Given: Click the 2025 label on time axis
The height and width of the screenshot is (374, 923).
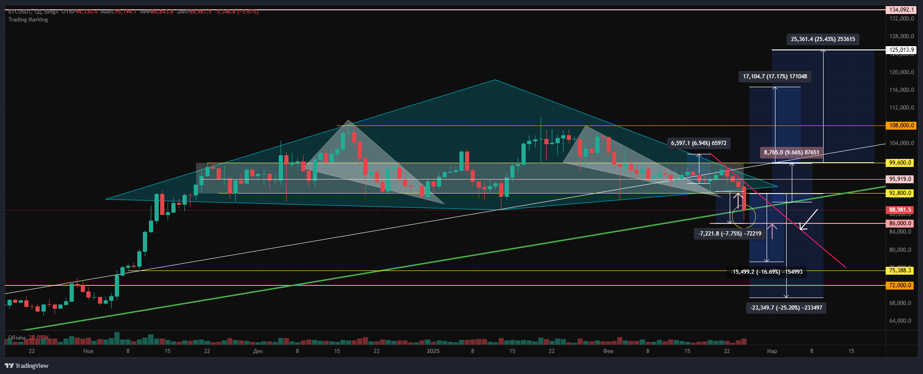Looking at the screenshot, I should (433, 351).
